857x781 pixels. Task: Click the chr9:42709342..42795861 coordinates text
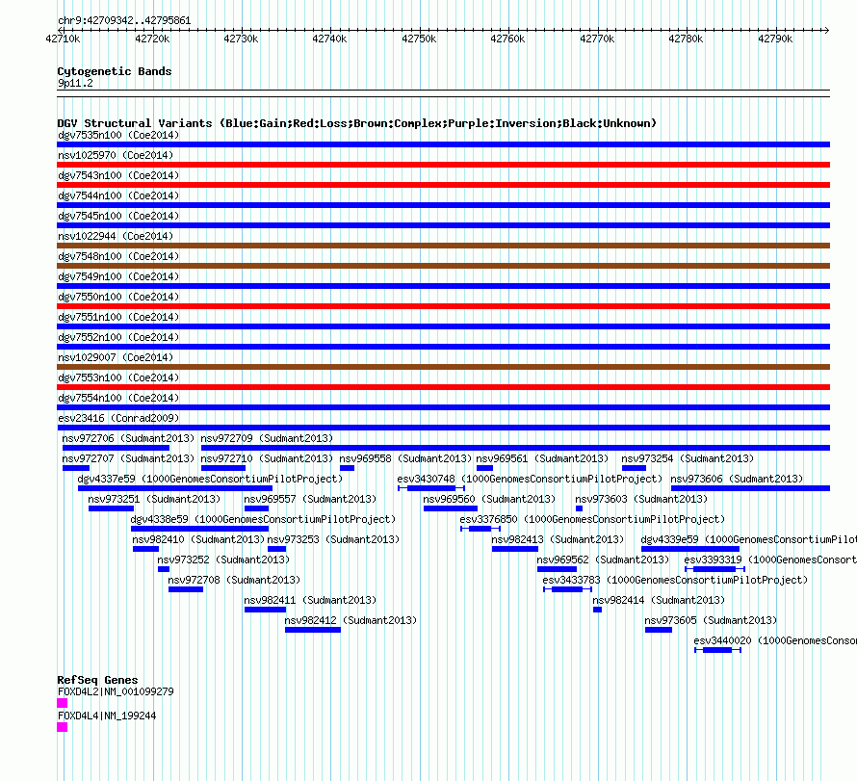[124, 21]
